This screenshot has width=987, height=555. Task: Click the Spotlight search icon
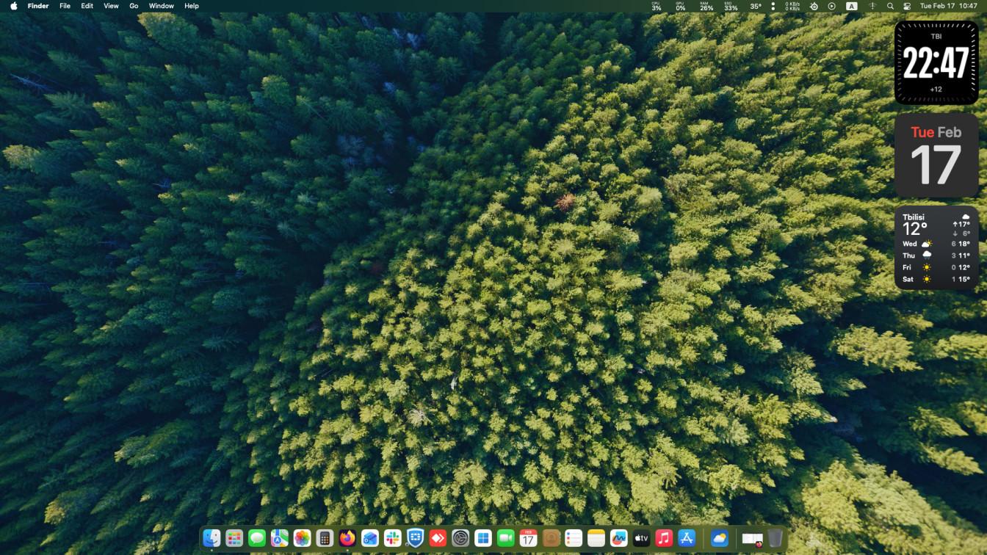pyautogui.click(x=890, y=6)
